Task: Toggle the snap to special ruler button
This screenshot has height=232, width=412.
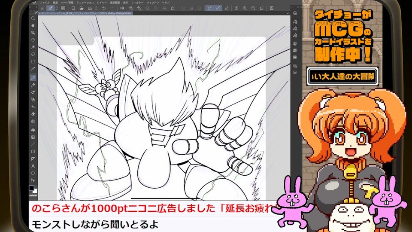Action: tap(218, 8)
